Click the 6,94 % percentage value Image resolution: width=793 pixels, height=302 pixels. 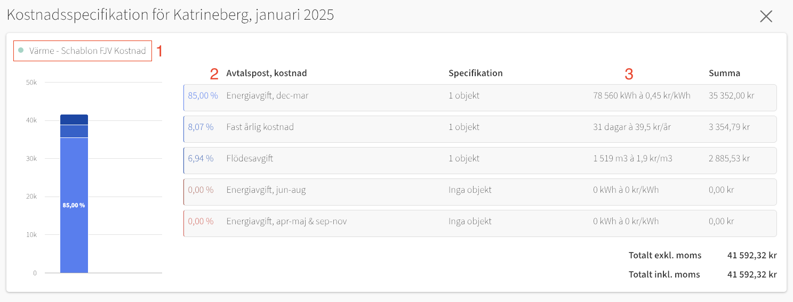[x=201, y=159]
